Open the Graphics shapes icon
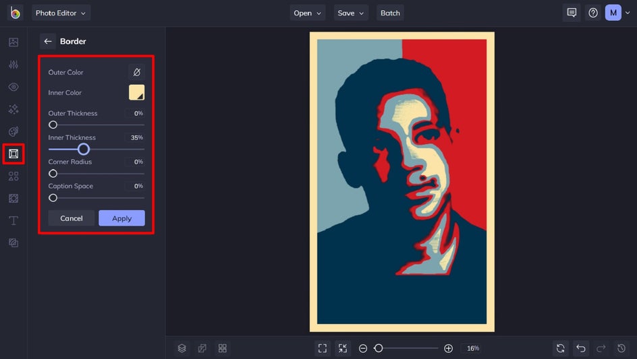The image size is (637, 359). pos(13,176)
